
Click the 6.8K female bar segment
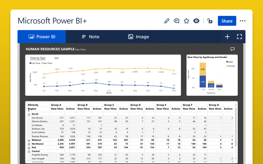click(203, 69)
